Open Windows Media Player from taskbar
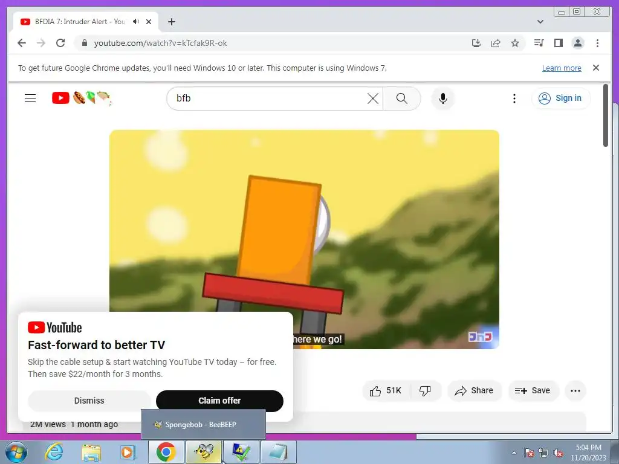Screen dimensions: 619x464 tap(128, 452)
